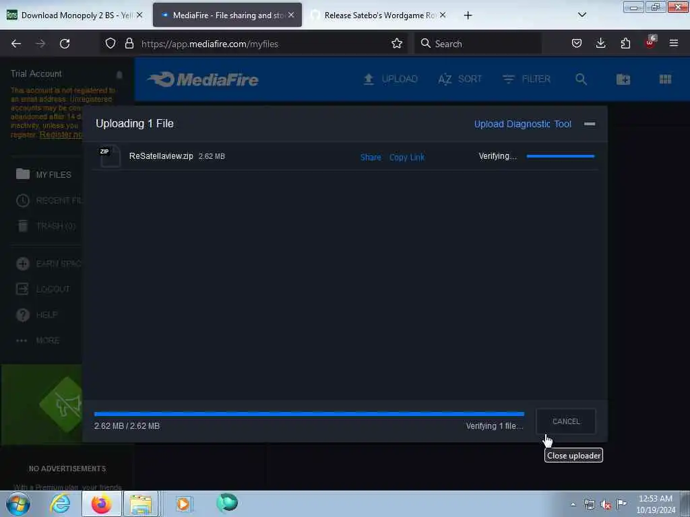Click the LOGOUT sidebar item

click(x=43, y=289)
